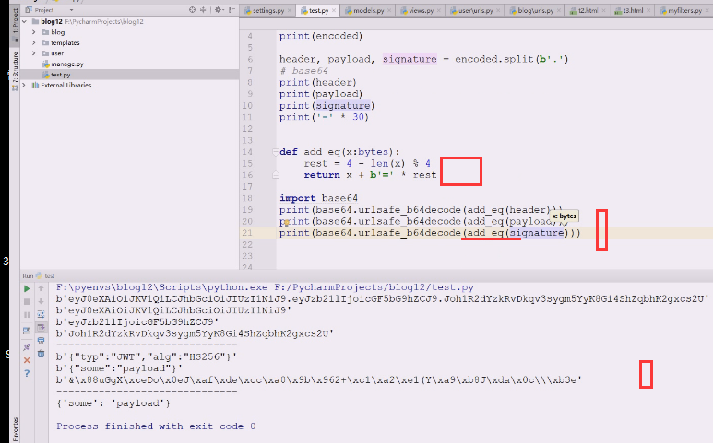Click the intention lightbulb on line 20
This screenshot has width=713, height=443.
tap(287, 223)
